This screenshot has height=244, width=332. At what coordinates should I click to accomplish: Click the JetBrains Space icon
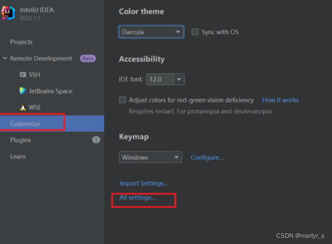[23, 91]
